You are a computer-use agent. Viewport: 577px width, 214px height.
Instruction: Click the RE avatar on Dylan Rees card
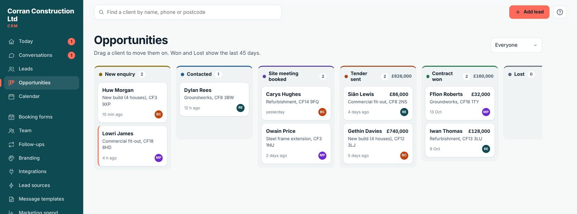(241, 108)
